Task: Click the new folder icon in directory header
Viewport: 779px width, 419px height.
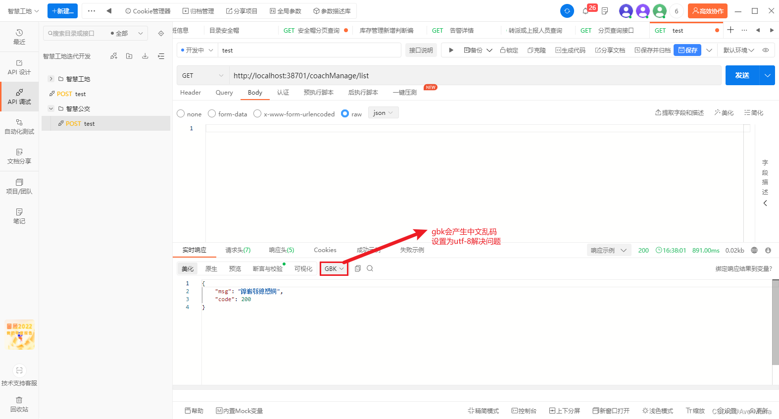Action: pyautogui.click(x=129, y=56)
